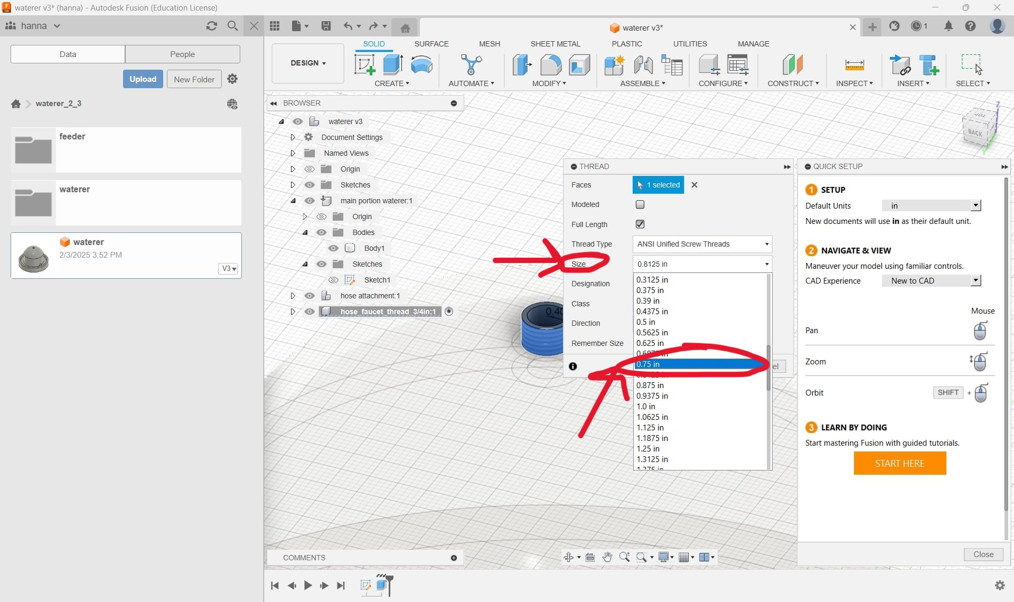Enable Full Length thread checkbox
Image resolution: width=1014 pixels, height=602 pixels.
coord(640,223)
